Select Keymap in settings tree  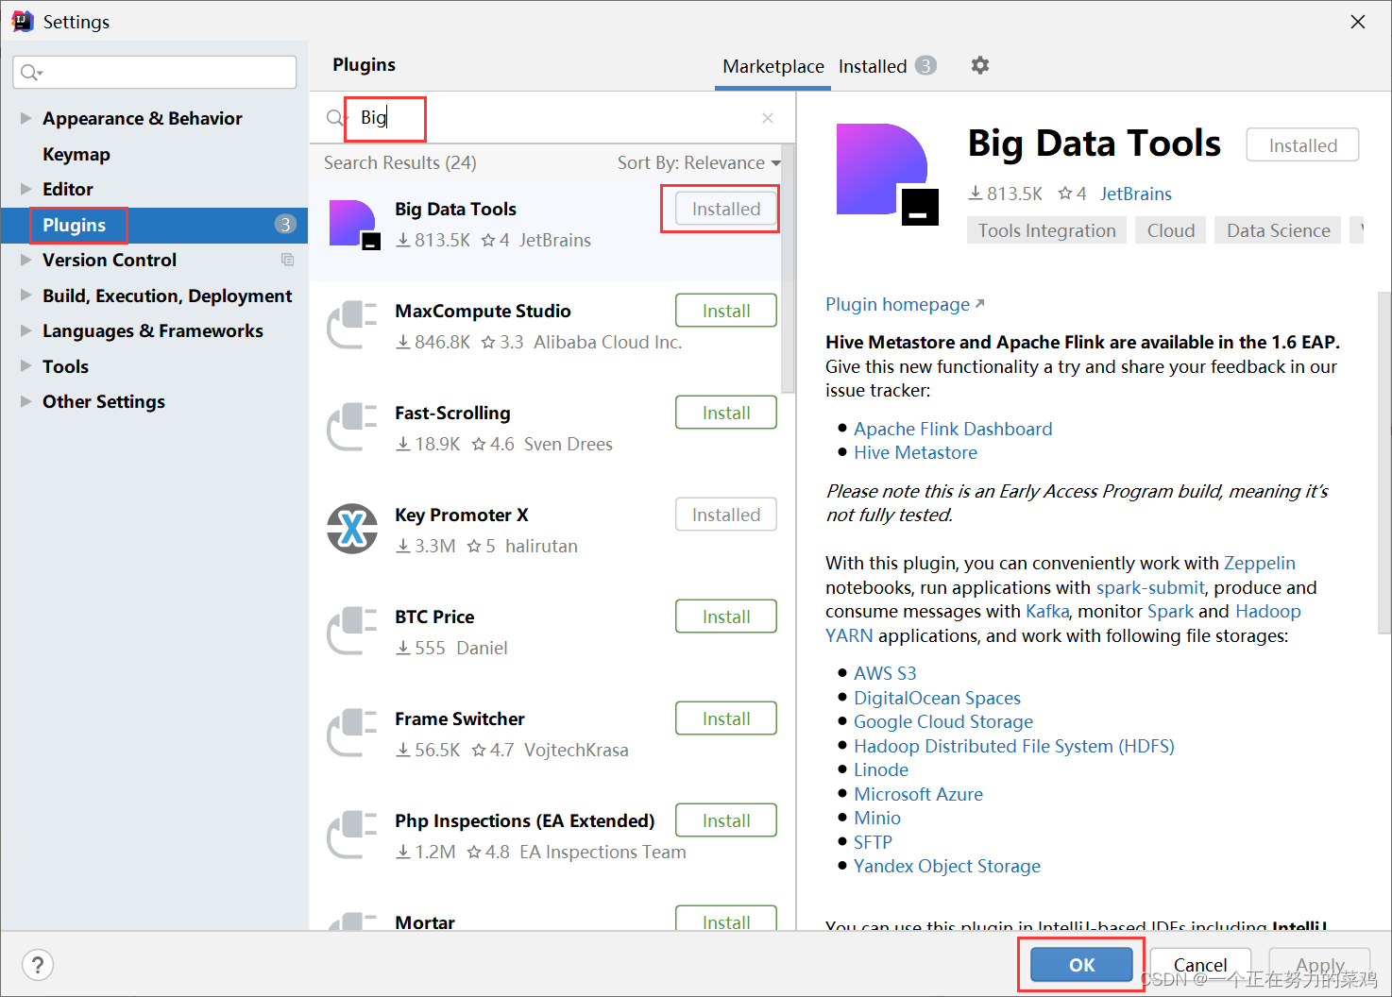click(76, 154)
